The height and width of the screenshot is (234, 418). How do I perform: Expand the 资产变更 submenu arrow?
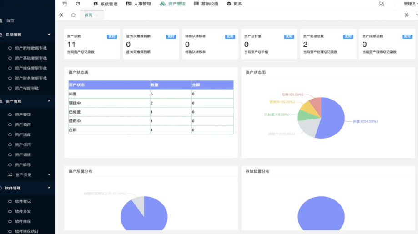pyautogui.click(x=49, y=175)
